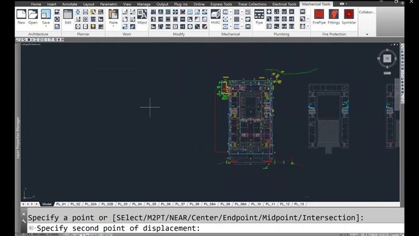Open layout tab PL_02A

[90, 204]
